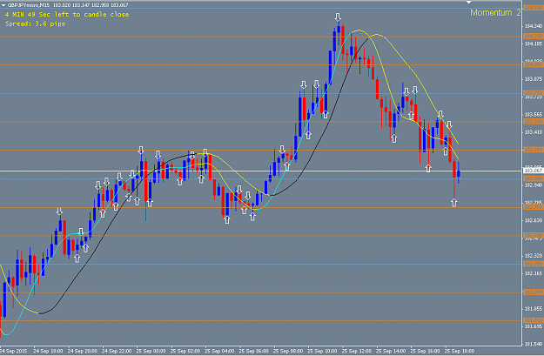Click the '24 Sep 2015' date on time axis
Image resolution: width=544 pixels, height=356 pixels.
14,351
